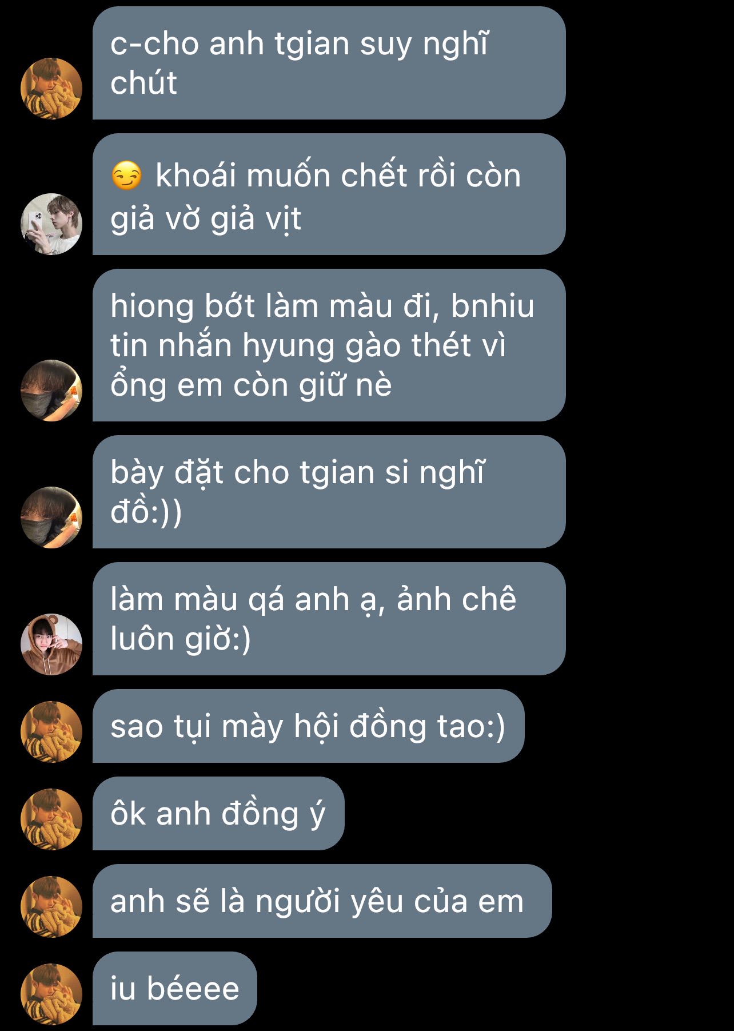The height and width of the screenshot is (1031, 734).
Task: Open avatar next to "ôk anh đồng ý"
Action: pyautogui.click(x=51, y=819)
